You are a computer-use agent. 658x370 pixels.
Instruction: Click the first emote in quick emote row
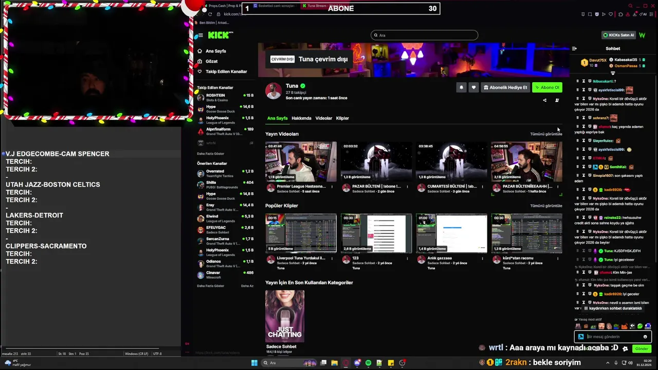(578, 326)
